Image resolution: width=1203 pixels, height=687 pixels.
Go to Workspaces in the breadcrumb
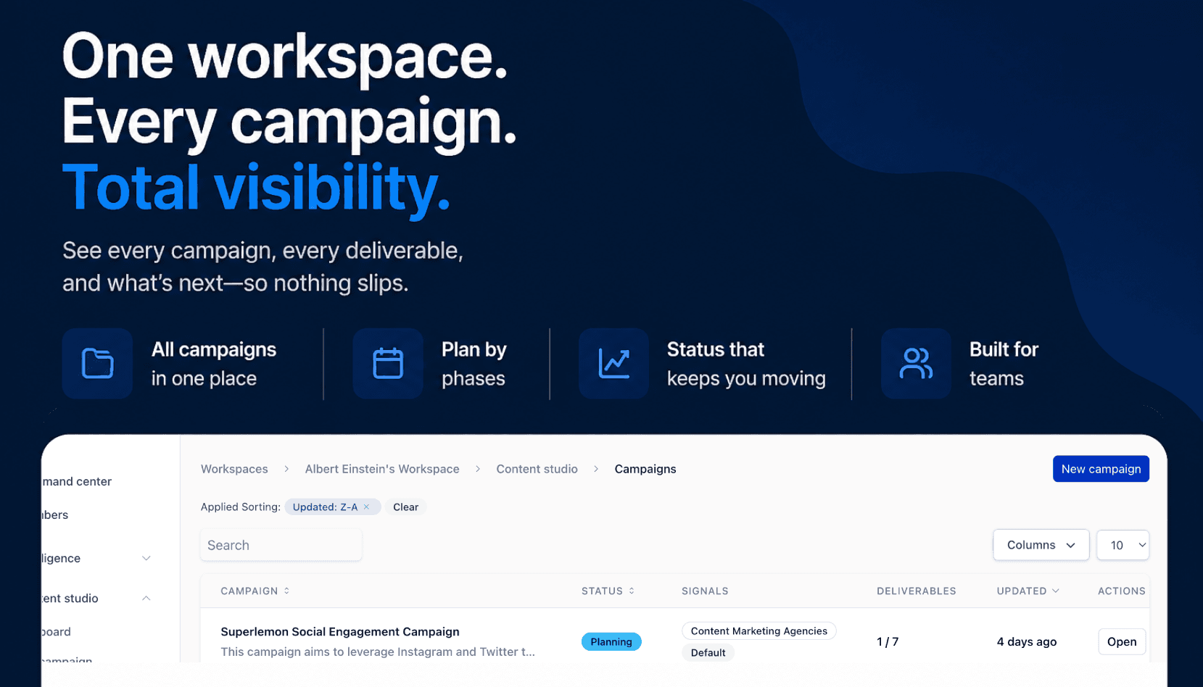(234, 469)
